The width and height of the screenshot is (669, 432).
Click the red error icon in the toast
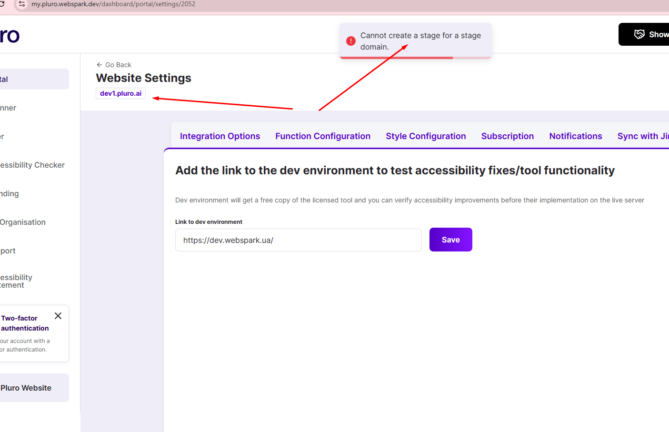coord(351,41)
